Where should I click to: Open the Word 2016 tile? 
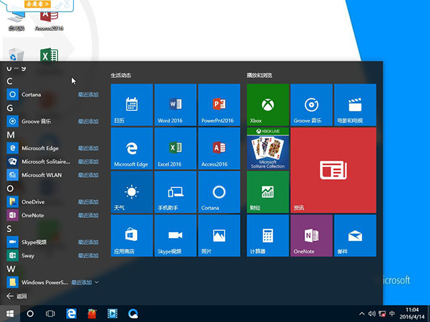pyautogui.click(x=175, y=105)
